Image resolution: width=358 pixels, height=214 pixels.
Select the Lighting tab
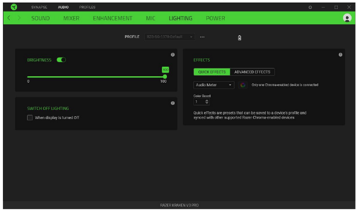tap(181, 18)
